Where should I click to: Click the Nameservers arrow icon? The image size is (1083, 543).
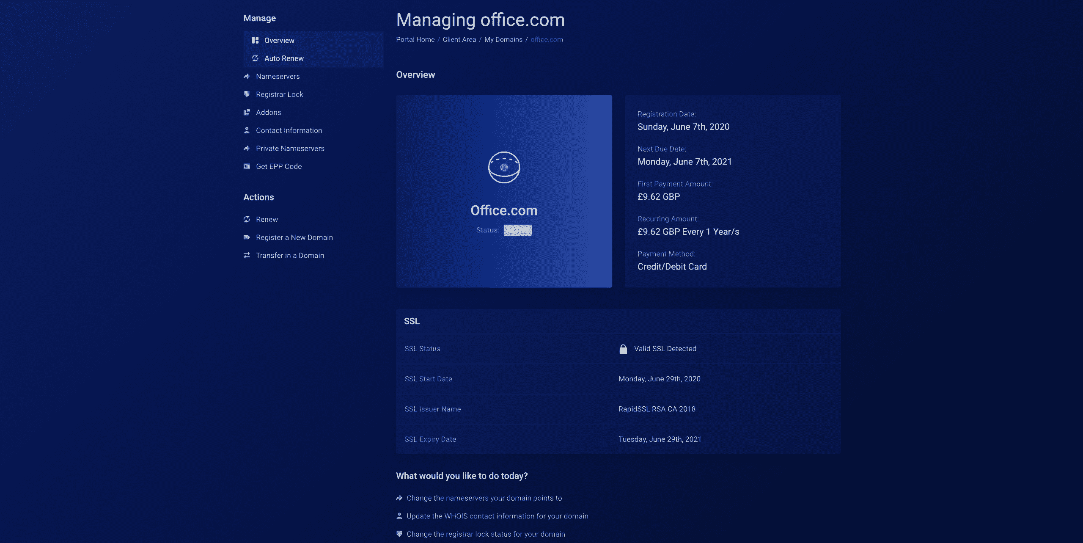coord(247,76)
